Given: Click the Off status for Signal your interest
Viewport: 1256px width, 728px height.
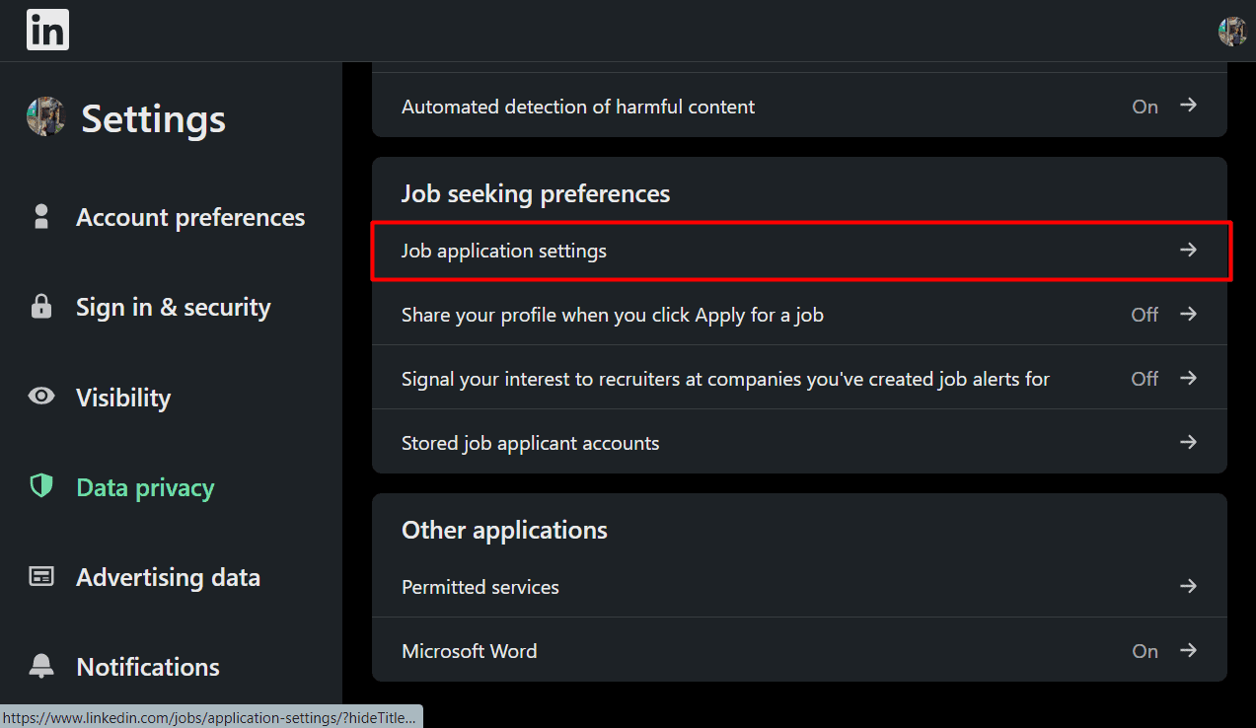Looking at the screenshot, I should point(1145,379).
